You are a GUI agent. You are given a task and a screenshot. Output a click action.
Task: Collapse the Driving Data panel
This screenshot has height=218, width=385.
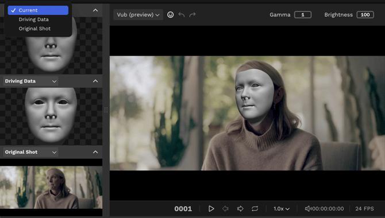95,81
